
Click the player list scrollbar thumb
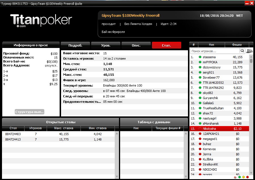point(251,61)
